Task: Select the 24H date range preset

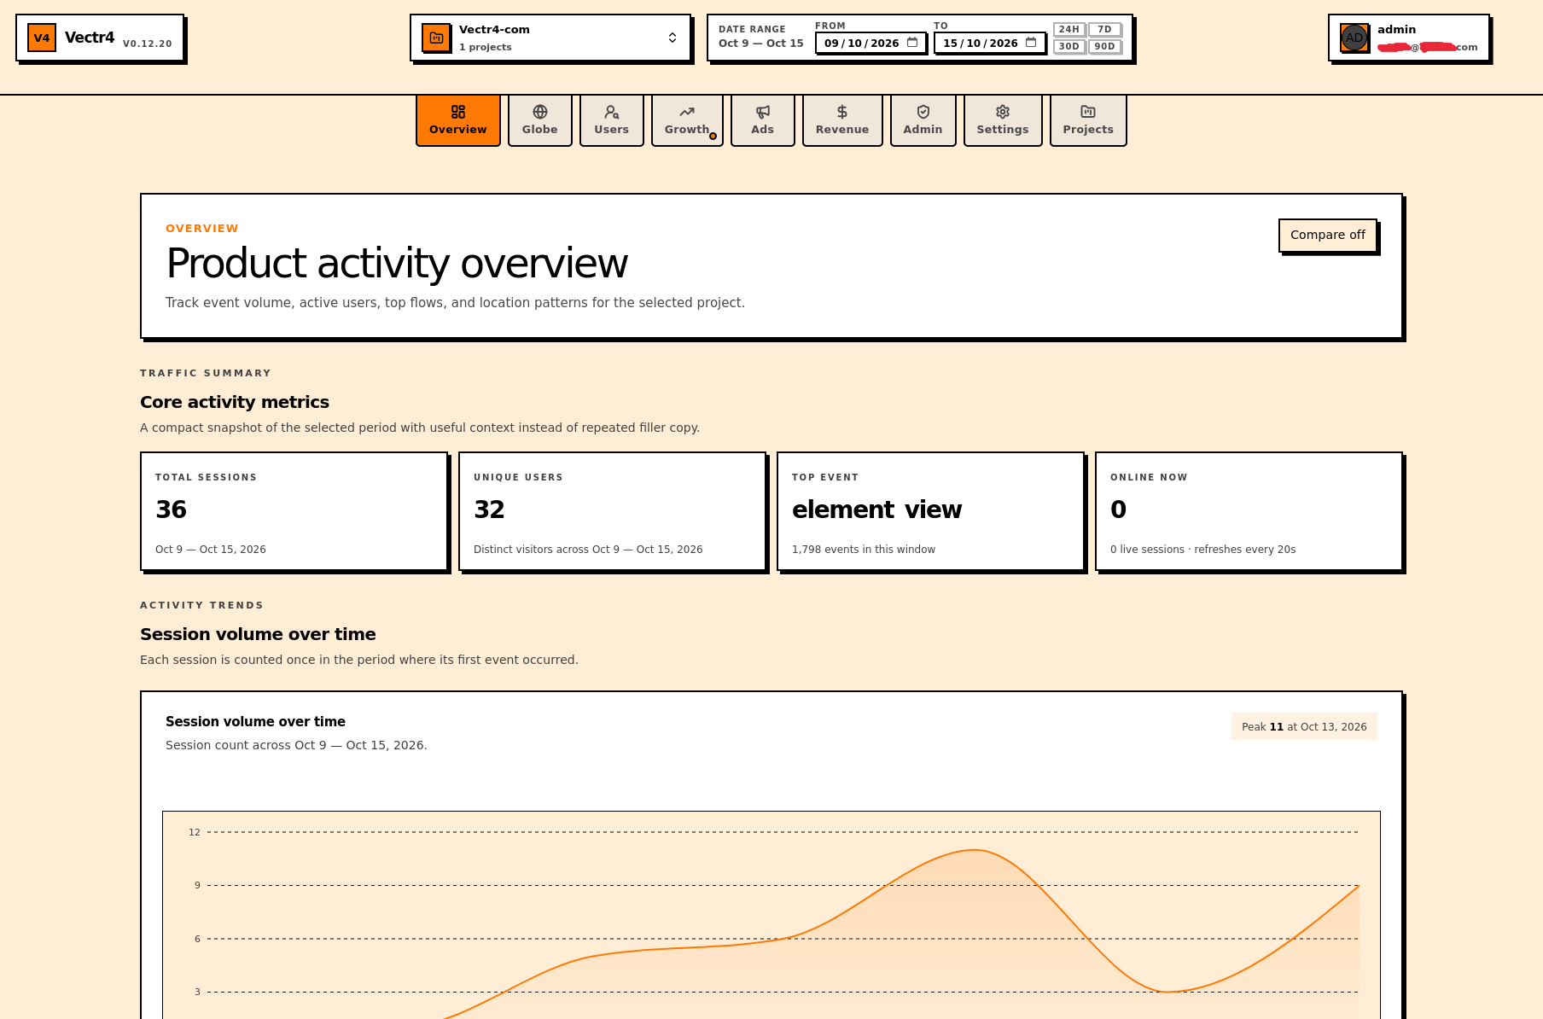Action: [1069, 29]
